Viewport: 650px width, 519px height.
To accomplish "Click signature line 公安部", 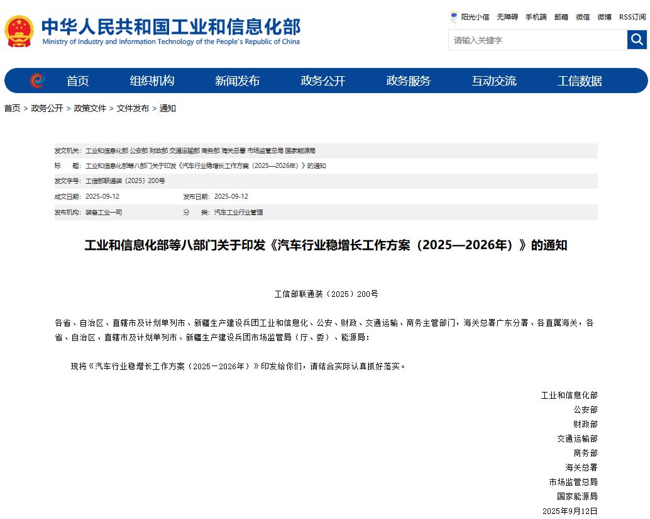I will tap(585, 410).
